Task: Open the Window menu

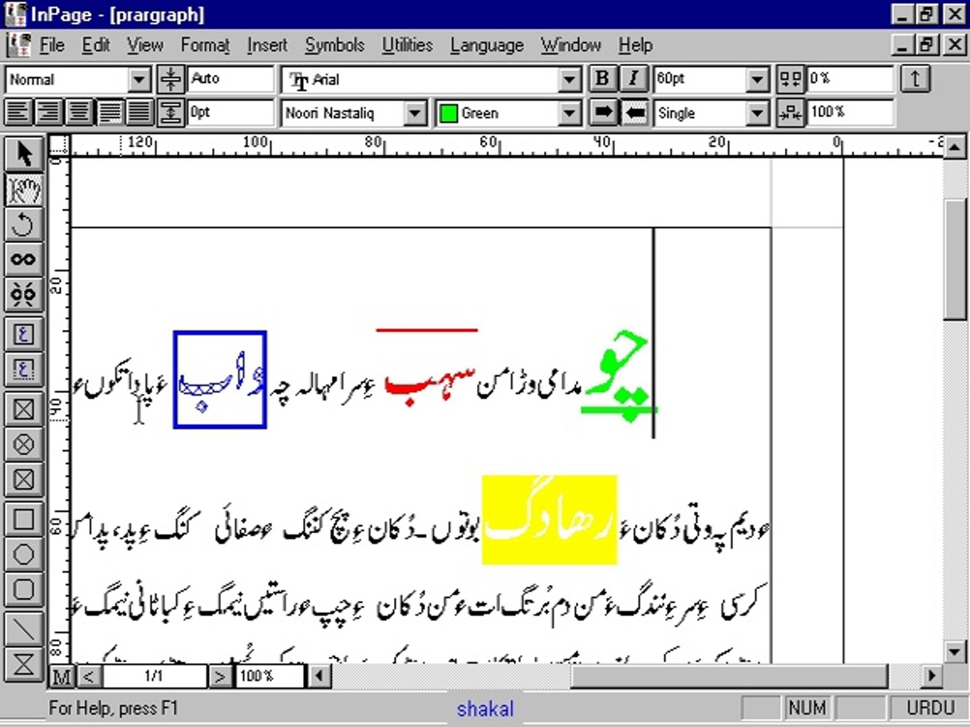Action: pyautogui.click(x=571, y=45)
